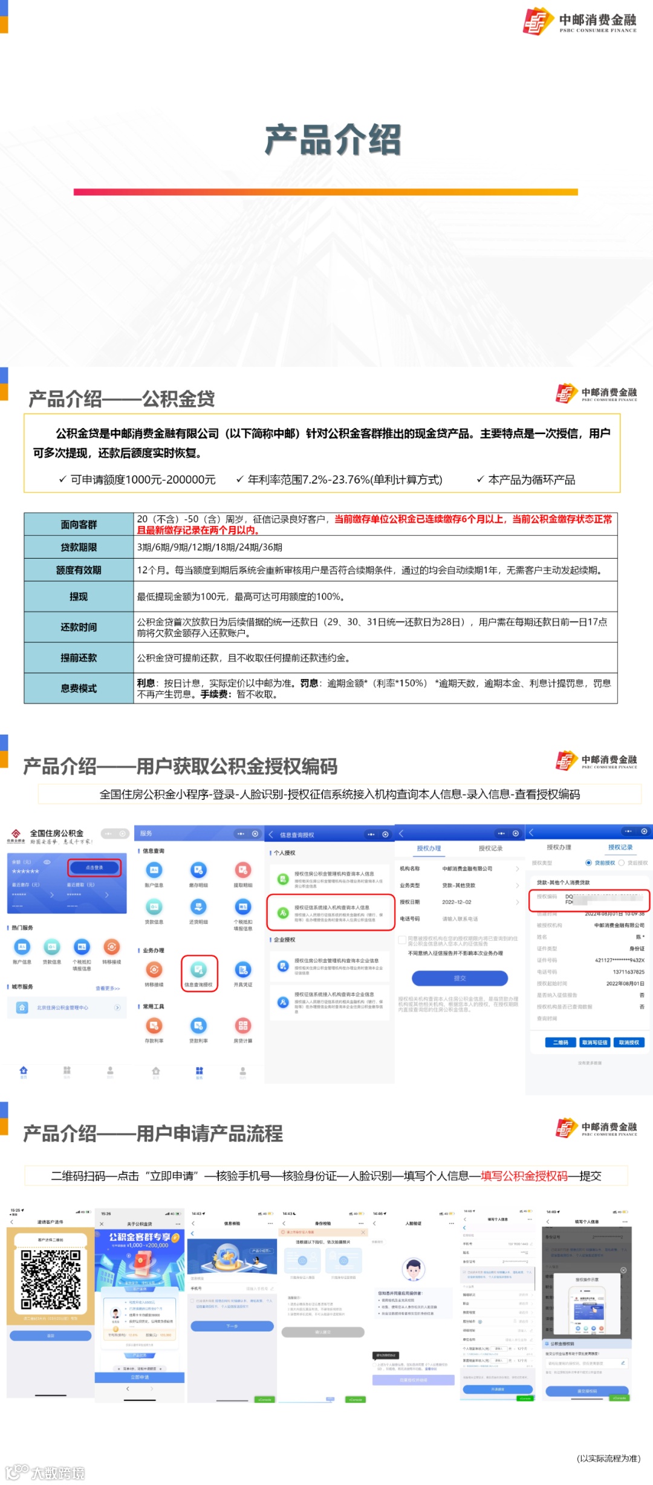The image size is (653, 1485).
Task: Open 授权住房公积金管理机构查询本企业信息 row
Action: (x=330, y=966)
